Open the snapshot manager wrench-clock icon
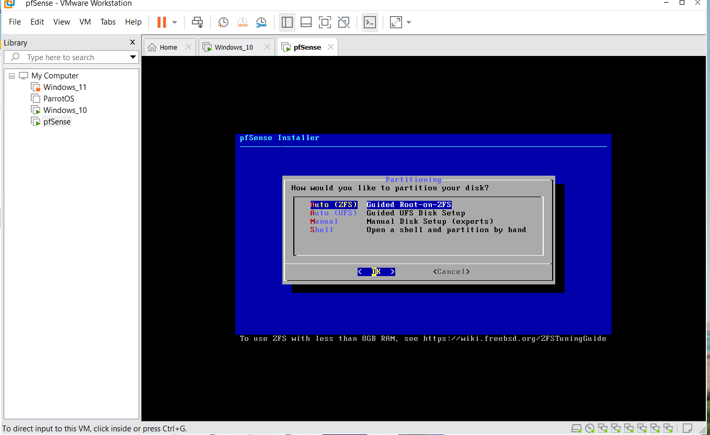This screenshot has width=710, height=435. (x=261, y=22)
